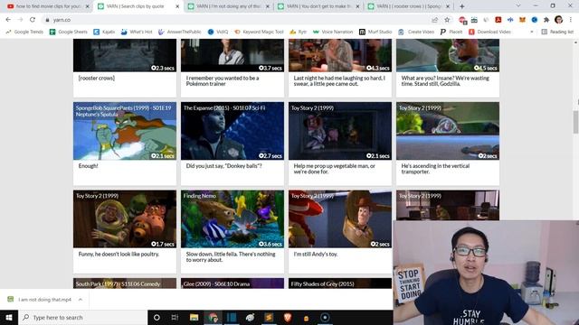Open the 'I'm still Andy's toy' thumbnail
The width and height of the screenshot is (579, 325).
340,218
